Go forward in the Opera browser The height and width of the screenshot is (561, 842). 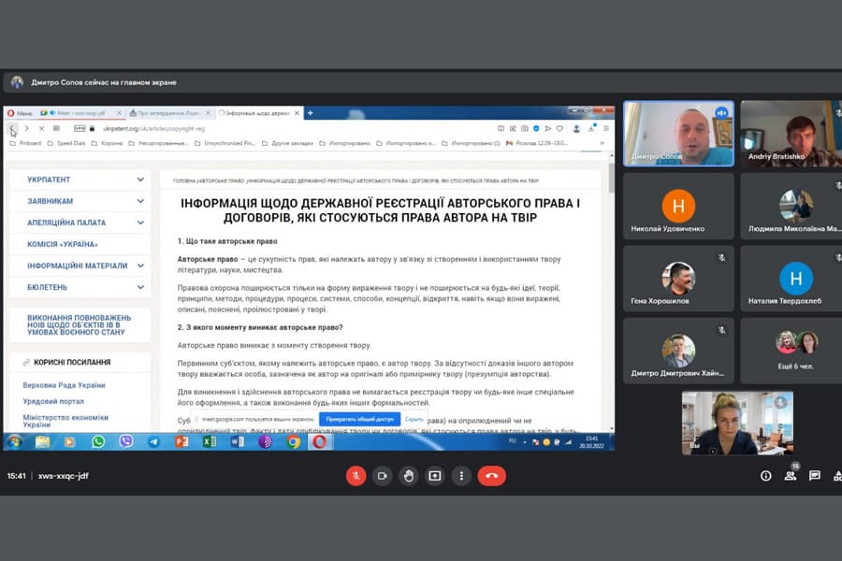click(x=26, y=128)
